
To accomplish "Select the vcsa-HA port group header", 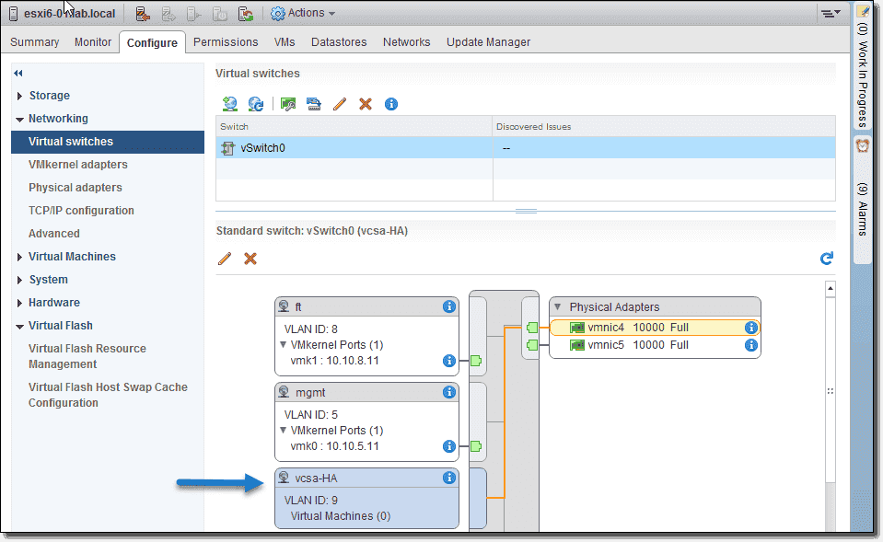I will (366, 478).
